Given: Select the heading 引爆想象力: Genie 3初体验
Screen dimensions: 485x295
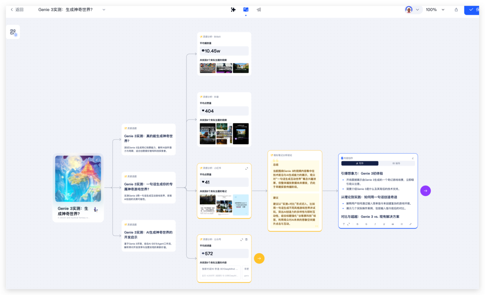Looking at the screenshot, I should (362, 173).
